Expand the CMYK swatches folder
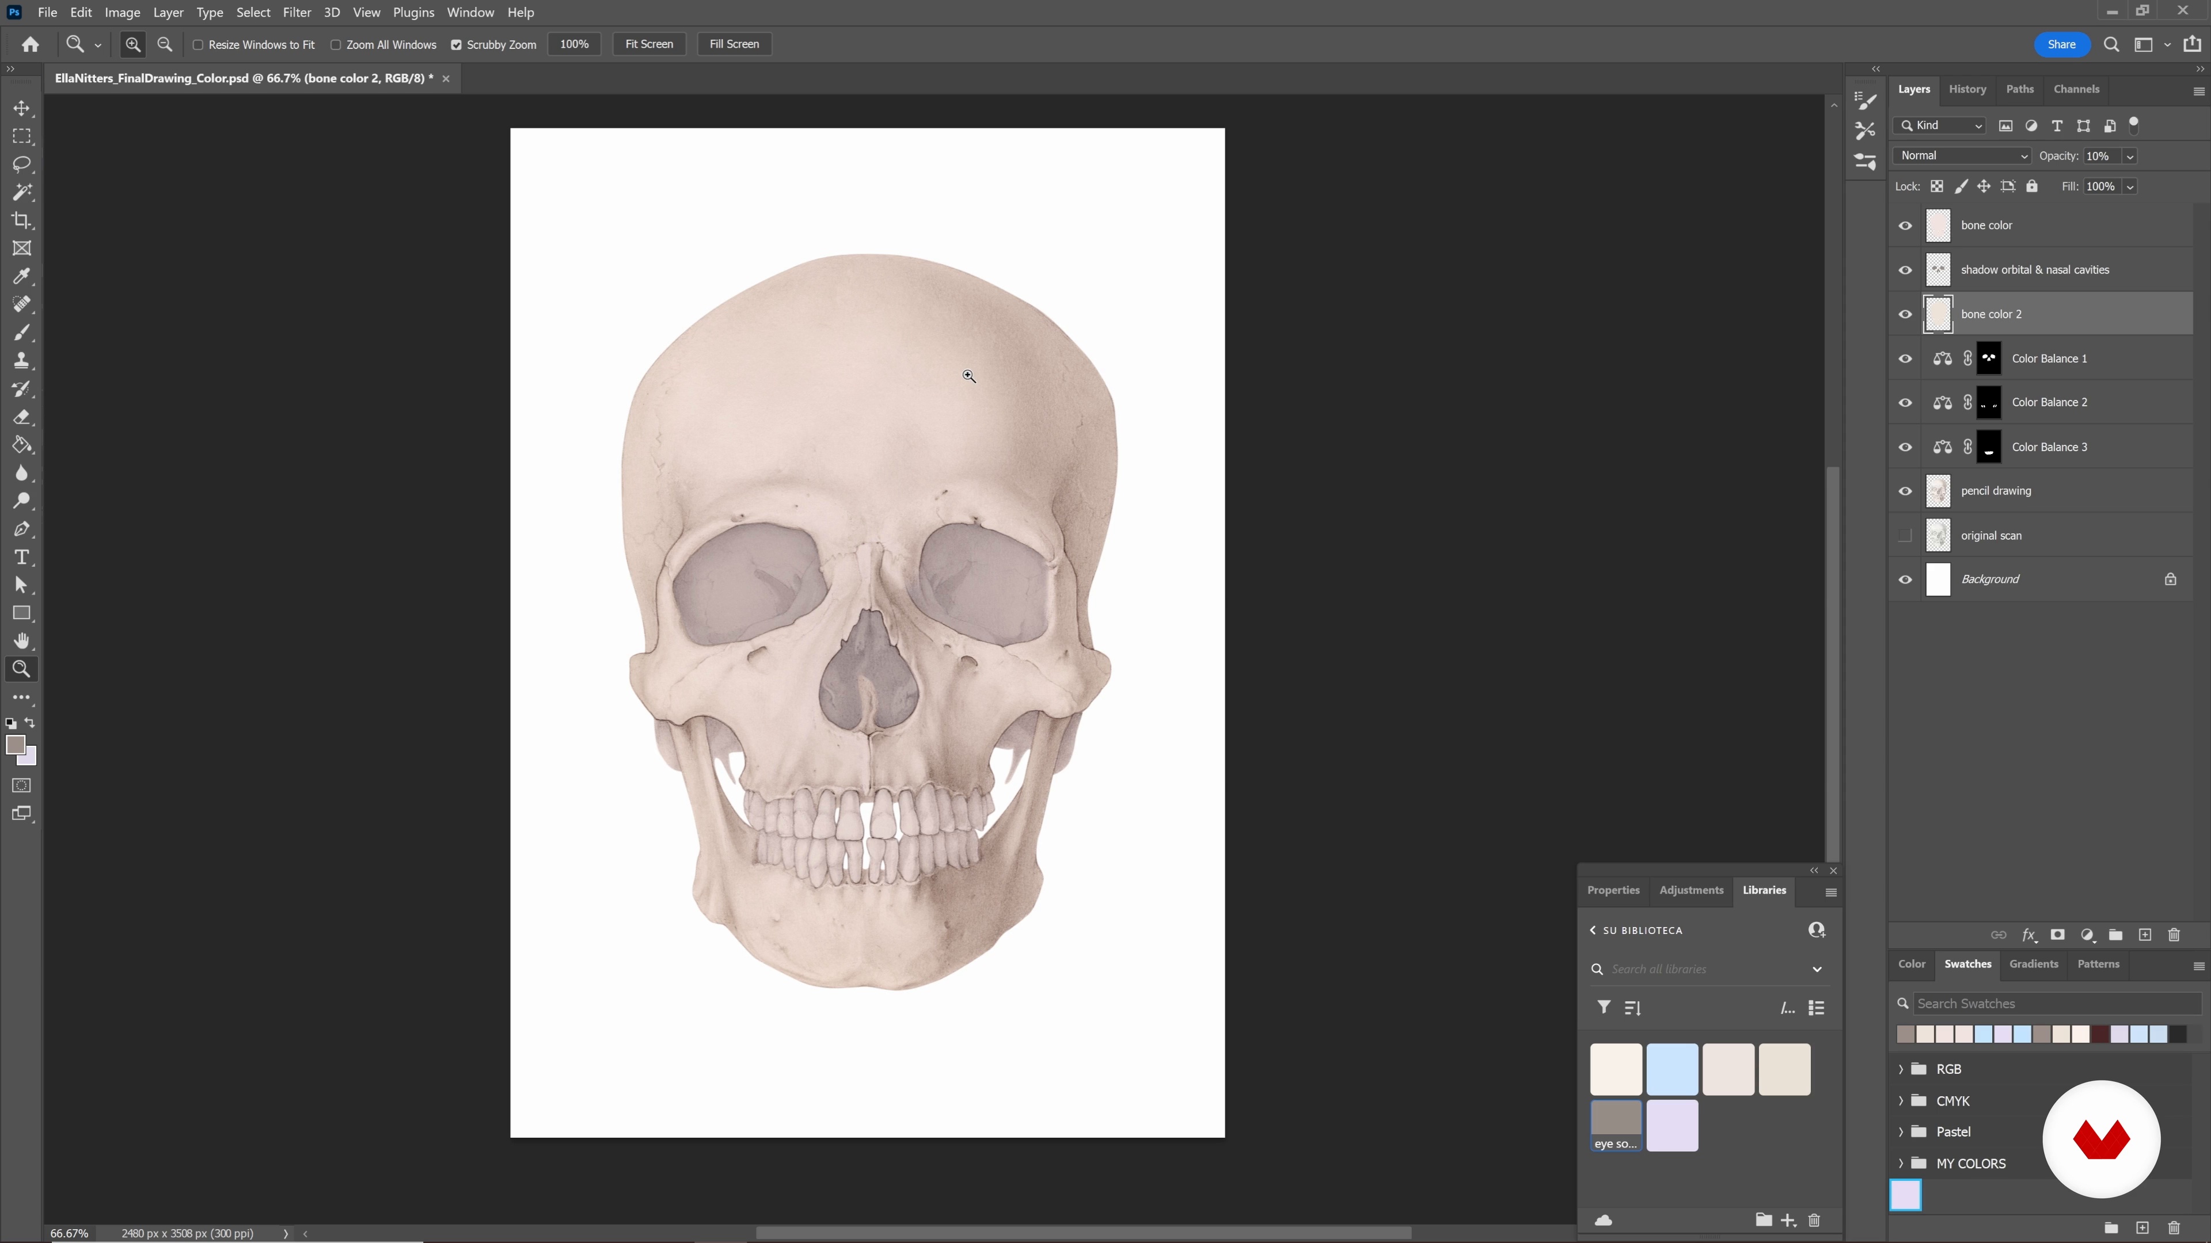Viewport: 2211px width, 1243px height. [x=1900, y=1101]
